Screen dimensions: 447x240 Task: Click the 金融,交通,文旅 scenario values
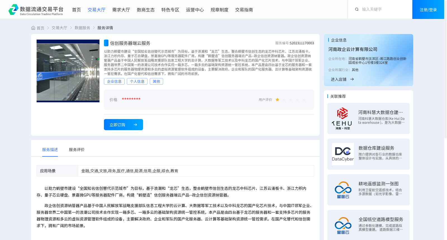point(130,171)
